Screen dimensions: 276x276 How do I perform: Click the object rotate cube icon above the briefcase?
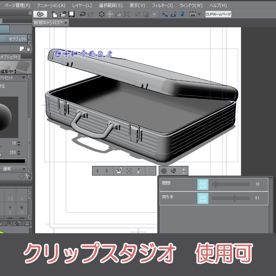(92, 52)
